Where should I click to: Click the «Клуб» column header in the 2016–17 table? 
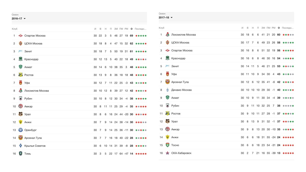tap(15, 29)
